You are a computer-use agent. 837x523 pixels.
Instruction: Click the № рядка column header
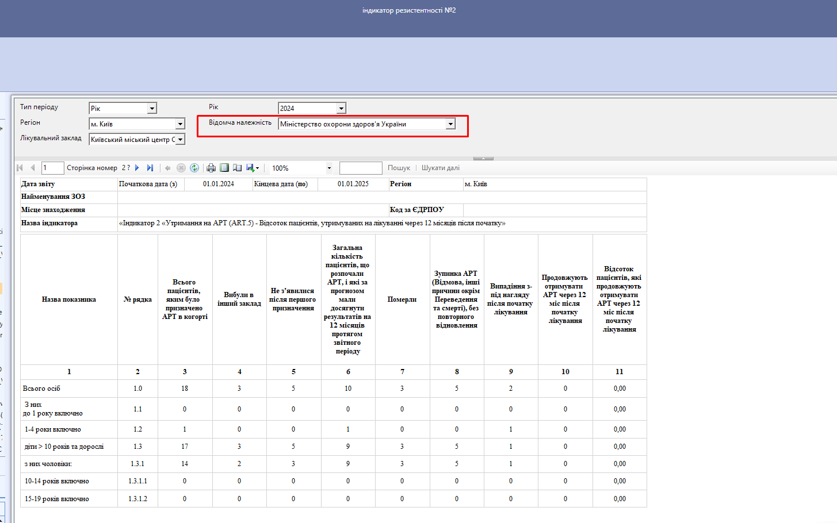pyautogui.click(x=137, y=299)
